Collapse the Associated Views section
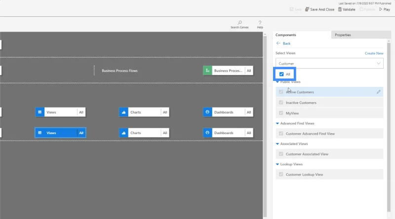This screenshot has height=219, width=395. (x=277, y=144)
